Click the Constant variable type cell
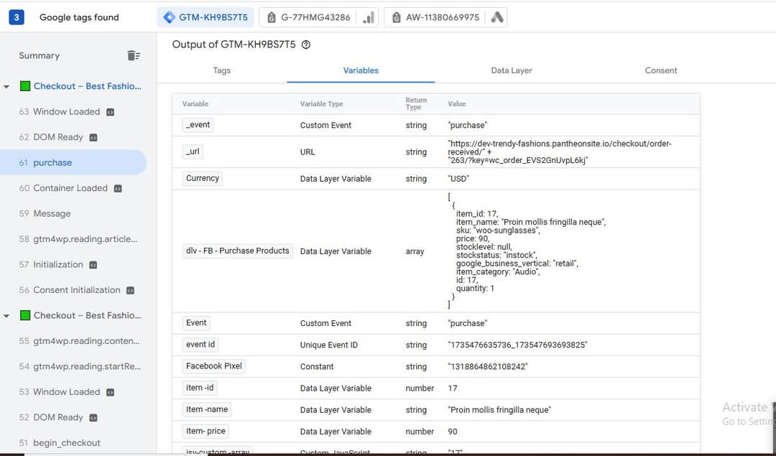 317,366
